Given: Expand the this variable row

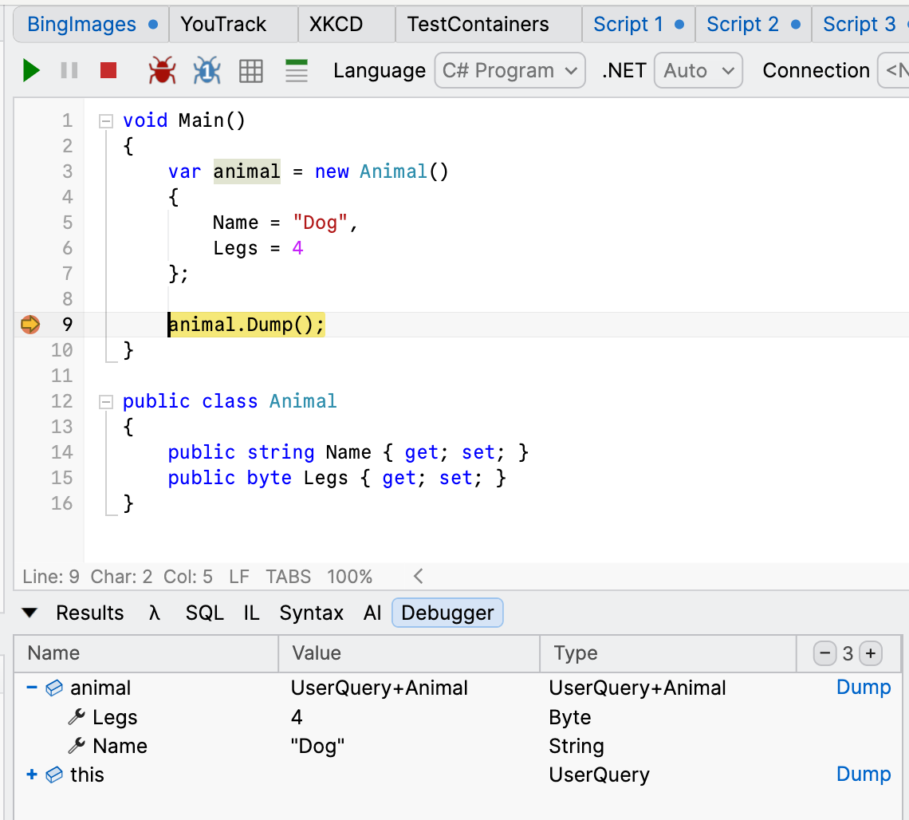Looking at the screenshot, I should coord(32,775).
